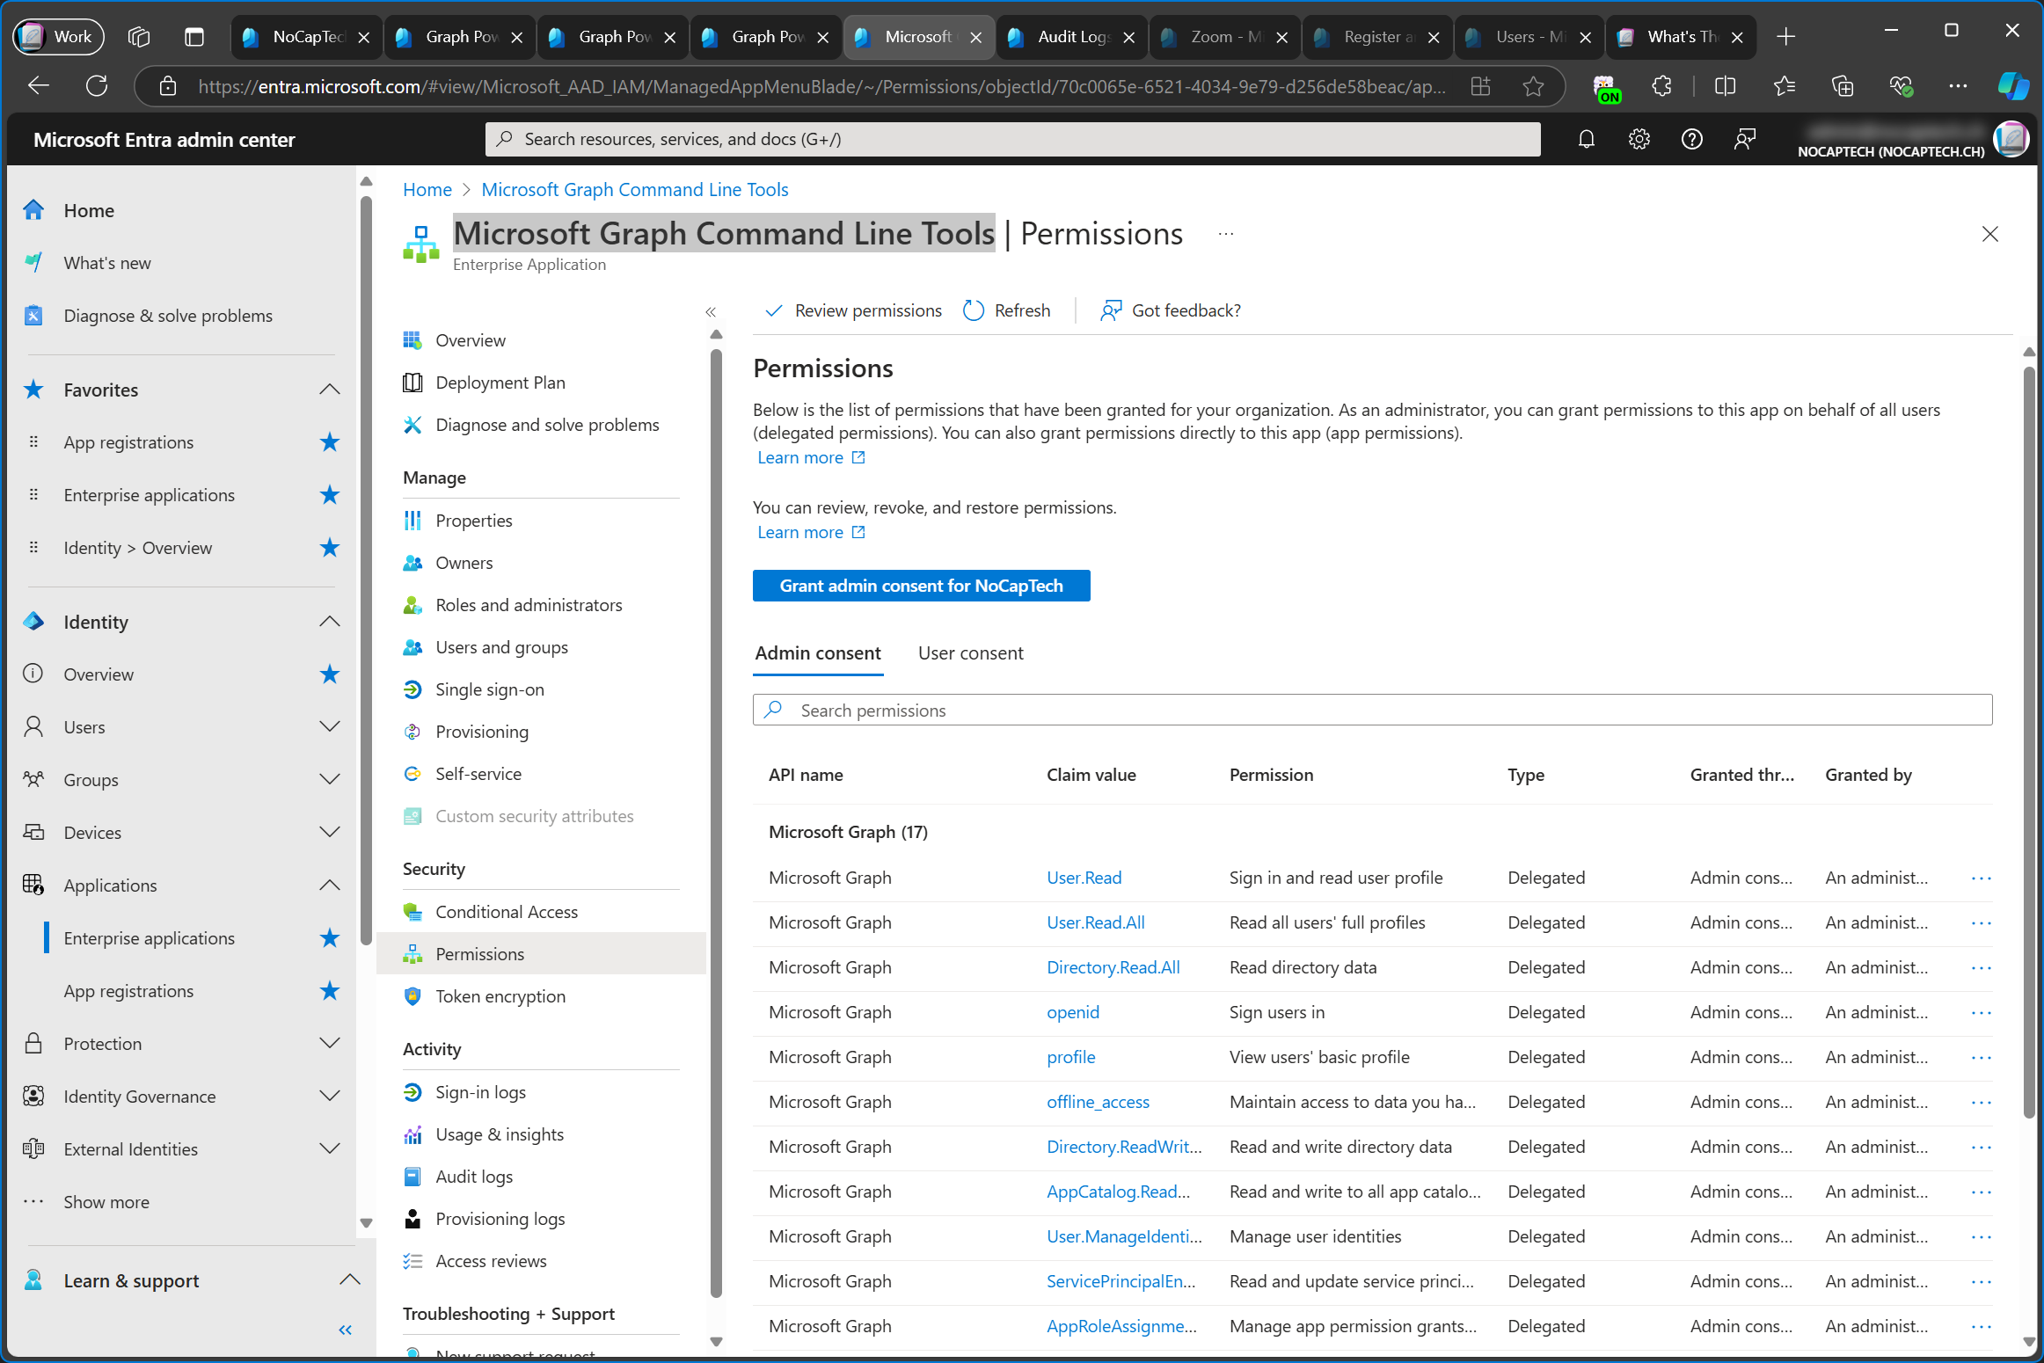2044x1363 pixels.
Task: Click the Search permissions field
Action: pos(1372,710)
